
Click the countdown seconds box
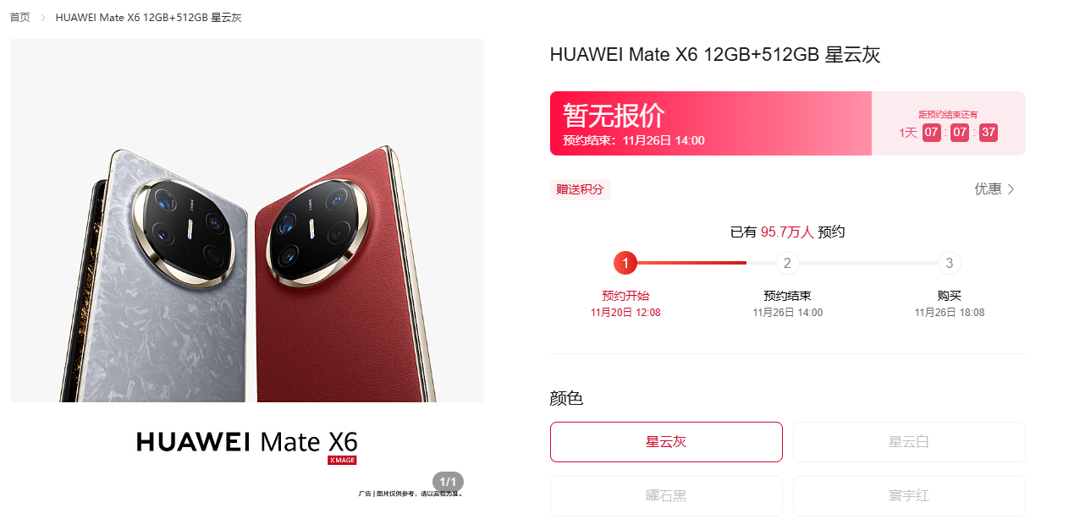click(x=989, y=133)
